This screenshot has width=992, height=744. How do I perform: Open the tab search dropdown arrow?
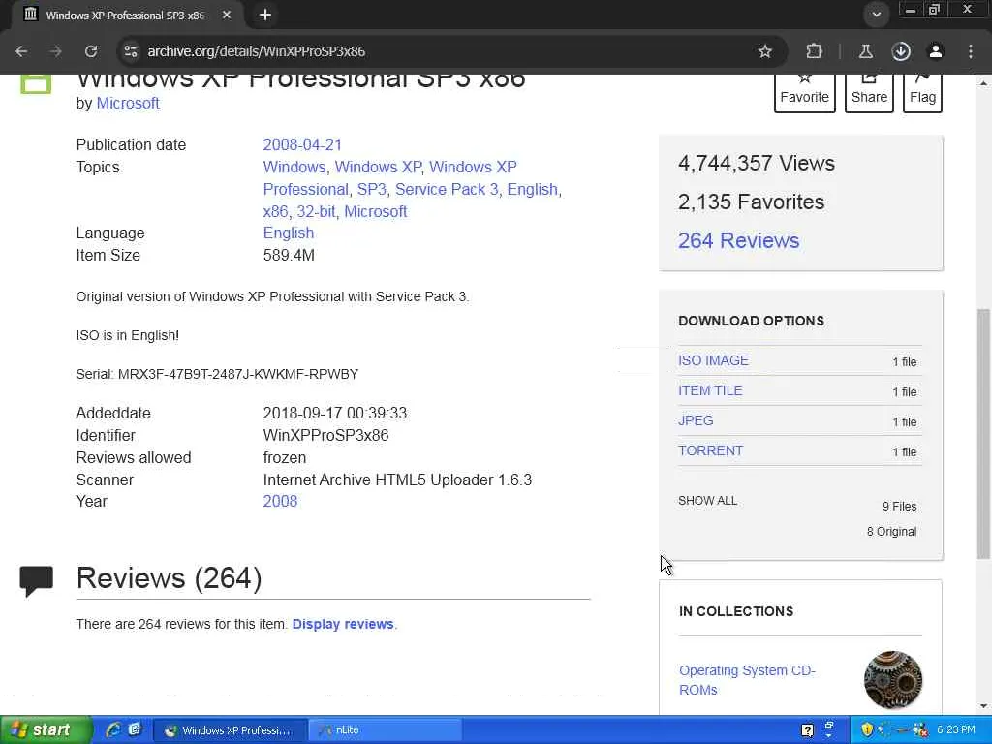pyautogui.click(x=876, y=15)
